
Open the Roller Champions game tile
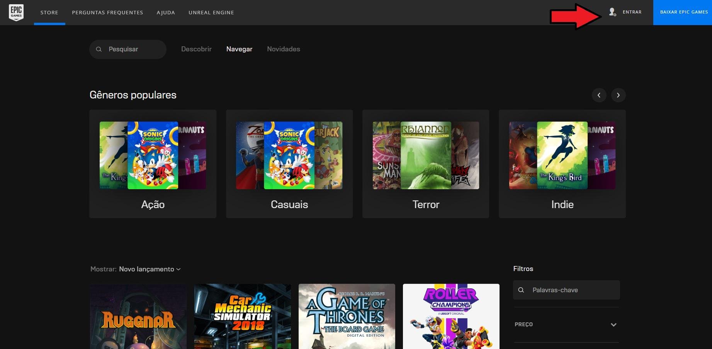point(451,317)
